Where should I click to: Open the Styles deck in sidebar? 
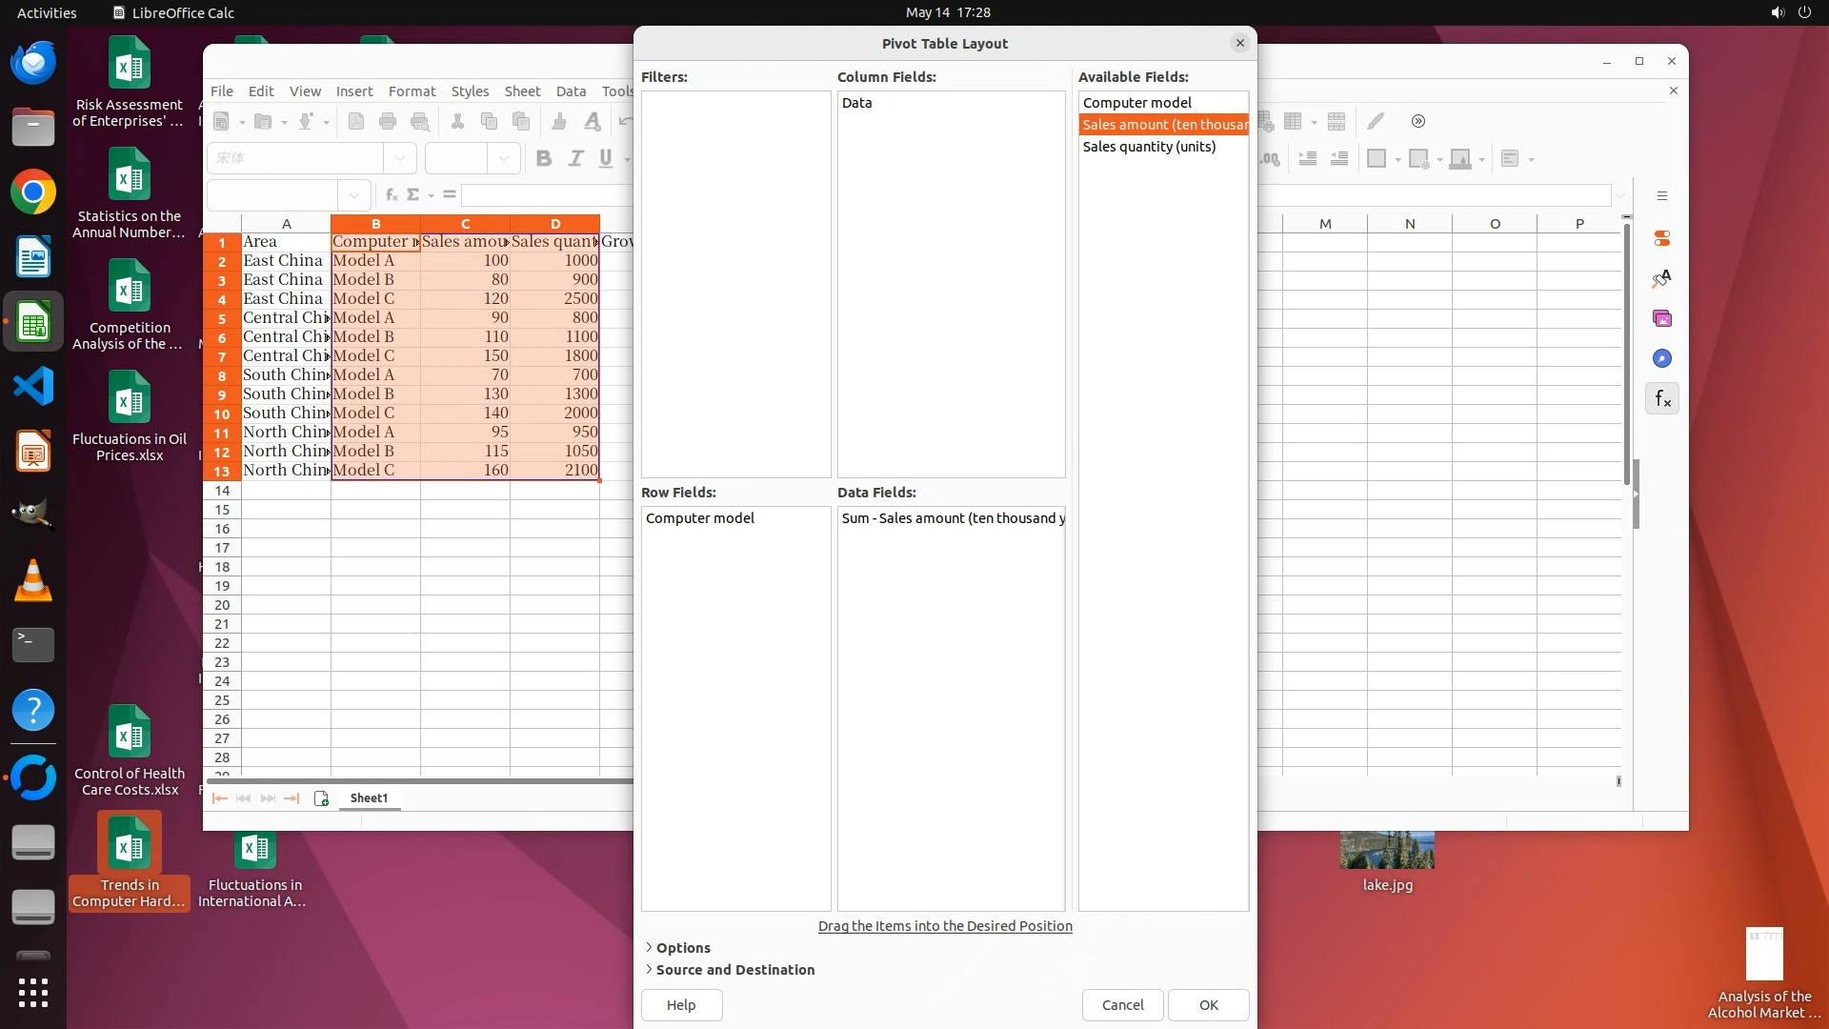coord(1662,278)
